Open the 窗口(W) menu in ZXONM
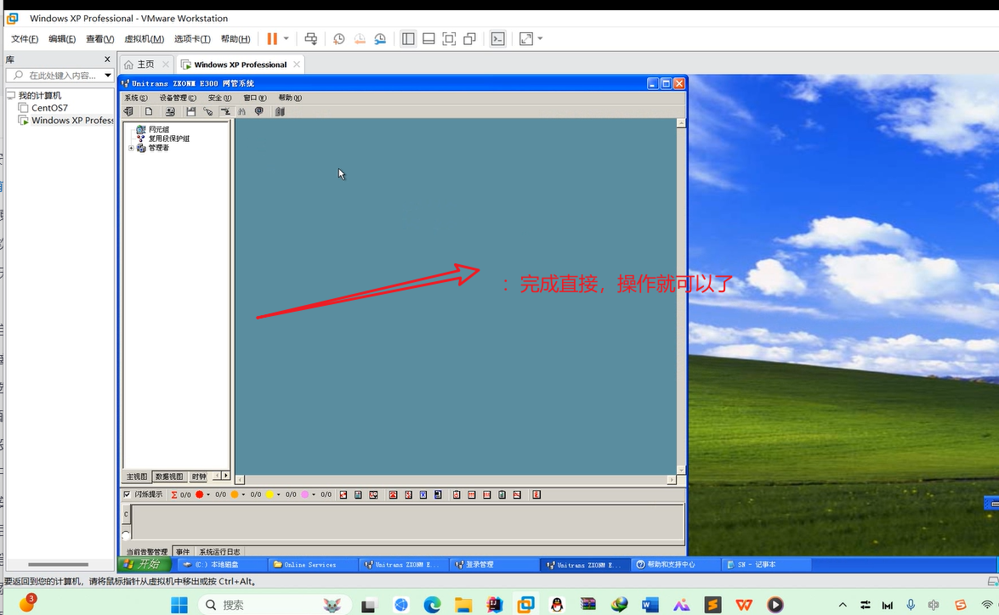The width and height of the screenshot is (999, 615). (x=255, y=98)
